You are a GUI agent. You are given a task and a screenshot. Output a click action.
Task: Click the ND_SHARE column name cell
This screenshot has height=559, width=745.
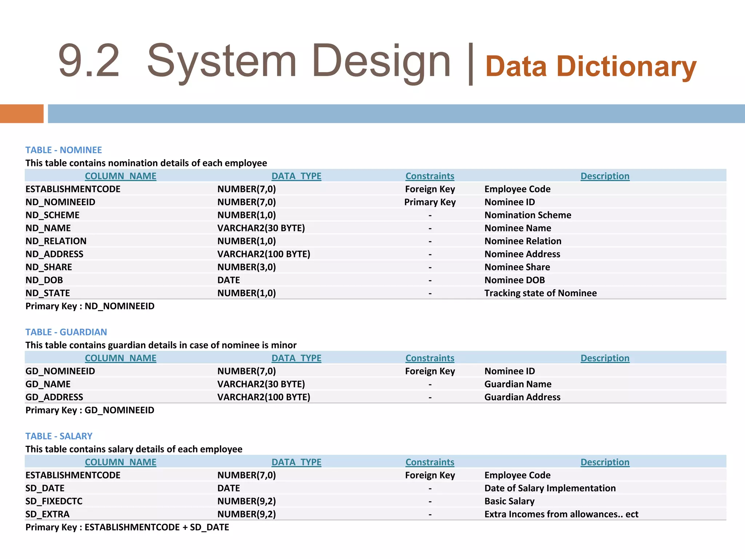49,267
